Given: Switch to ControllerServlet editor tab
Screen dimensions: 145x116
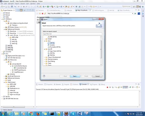Looking at the screenshot, I should [54, 10].
